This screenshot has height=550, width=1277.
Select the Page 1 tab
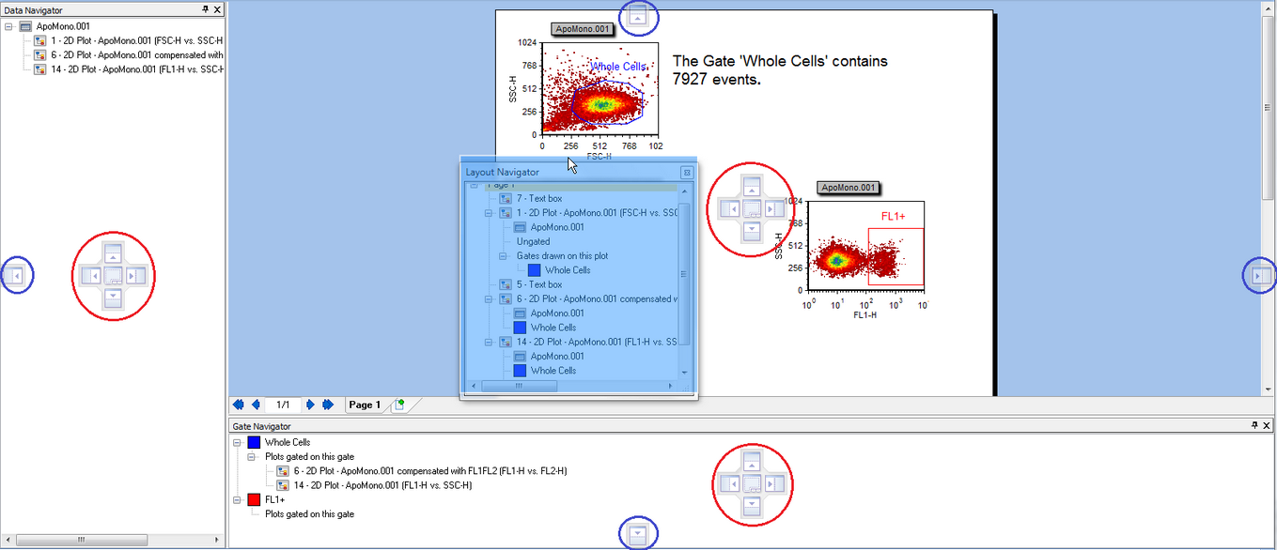pyautogui.click(x=365, y=405)
